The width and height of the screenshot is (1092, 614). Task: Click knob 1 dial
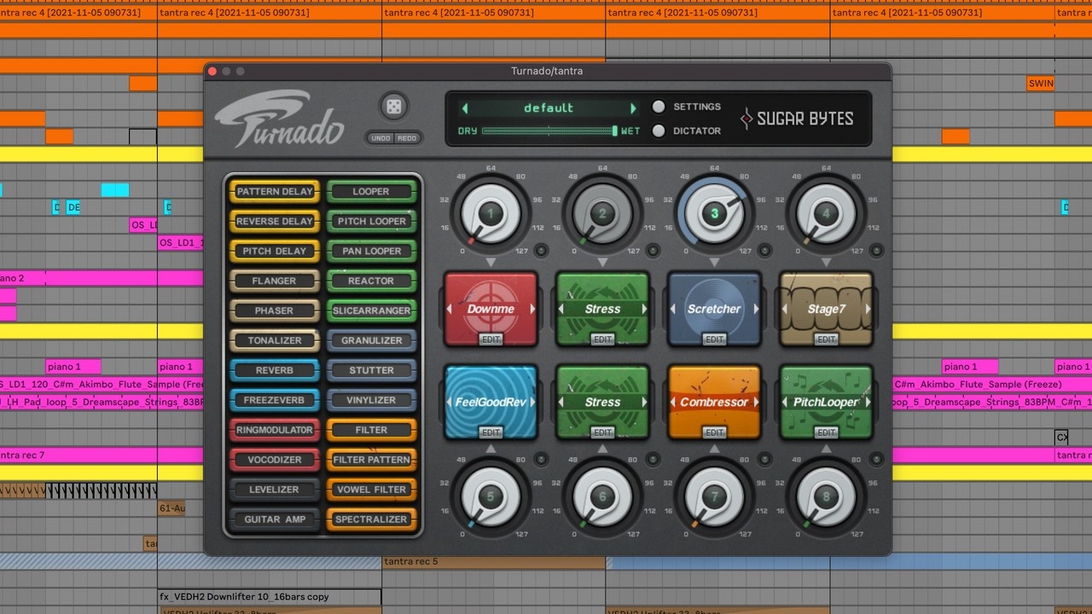(490, 213)
